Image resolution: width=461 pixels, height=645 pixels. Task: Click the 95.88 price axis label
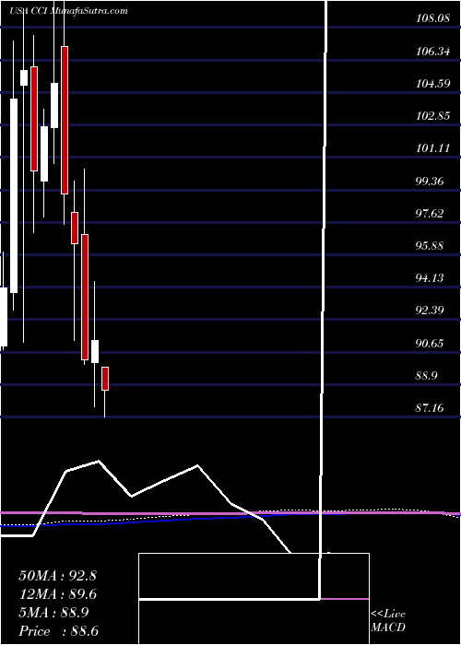tap(430, 246)
